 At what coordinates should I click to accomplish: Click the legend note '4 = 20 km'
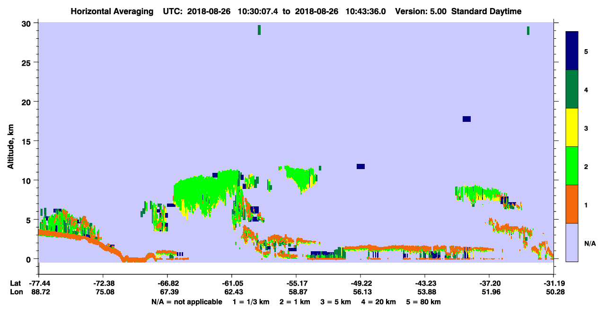point(378,302)
